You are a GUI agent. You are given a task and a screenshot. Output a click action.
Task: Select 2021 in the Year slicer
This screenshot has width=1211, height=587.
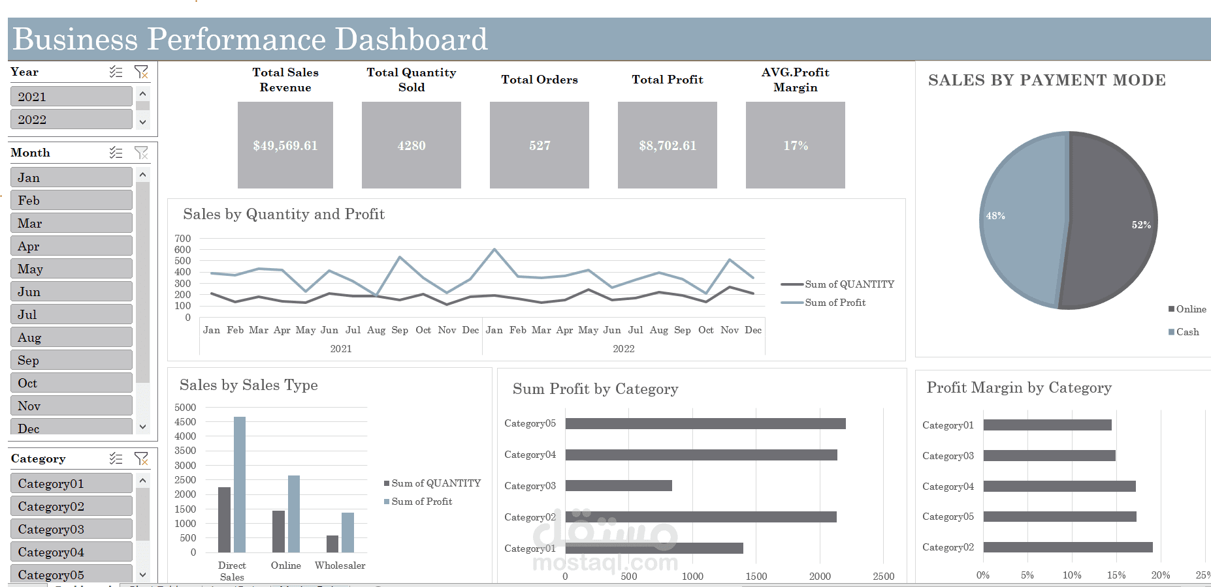[x=71, y=96]
